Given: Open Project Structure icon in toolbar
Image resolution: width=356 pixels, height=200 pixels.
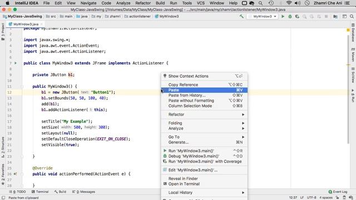Looking at the screenshot, I should (x=335, y=16).
